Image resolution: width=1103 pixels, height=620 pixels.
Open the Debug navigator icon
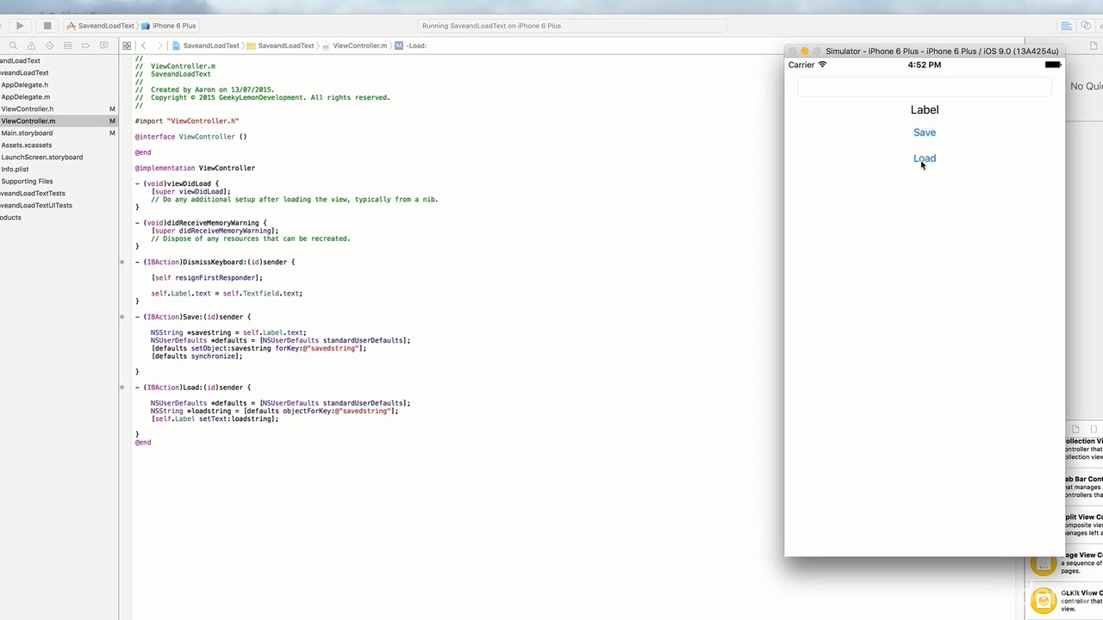(x=67, y=46)
